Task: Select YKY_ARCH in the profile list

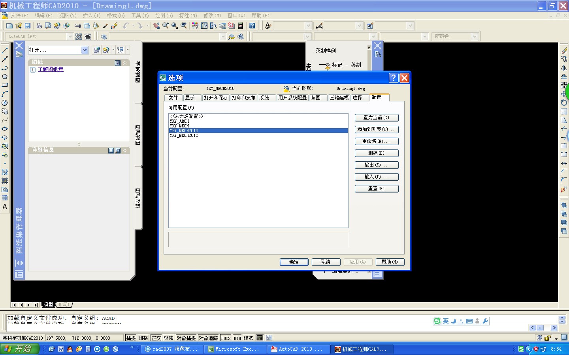Action: pos(179,121)
